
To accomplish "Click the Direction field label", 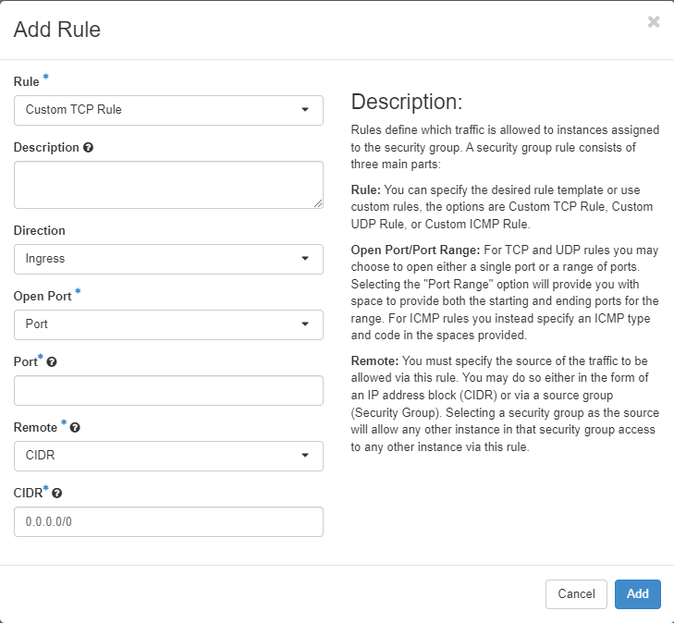I will (x=40, y=231).
